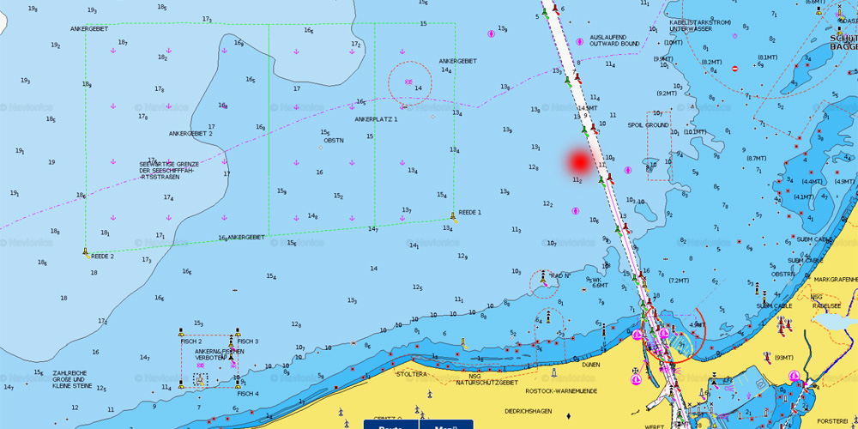Click the ANKERPLATZ 1 label
This screenshot has width=858, height=429.
[x=376, y=119]
